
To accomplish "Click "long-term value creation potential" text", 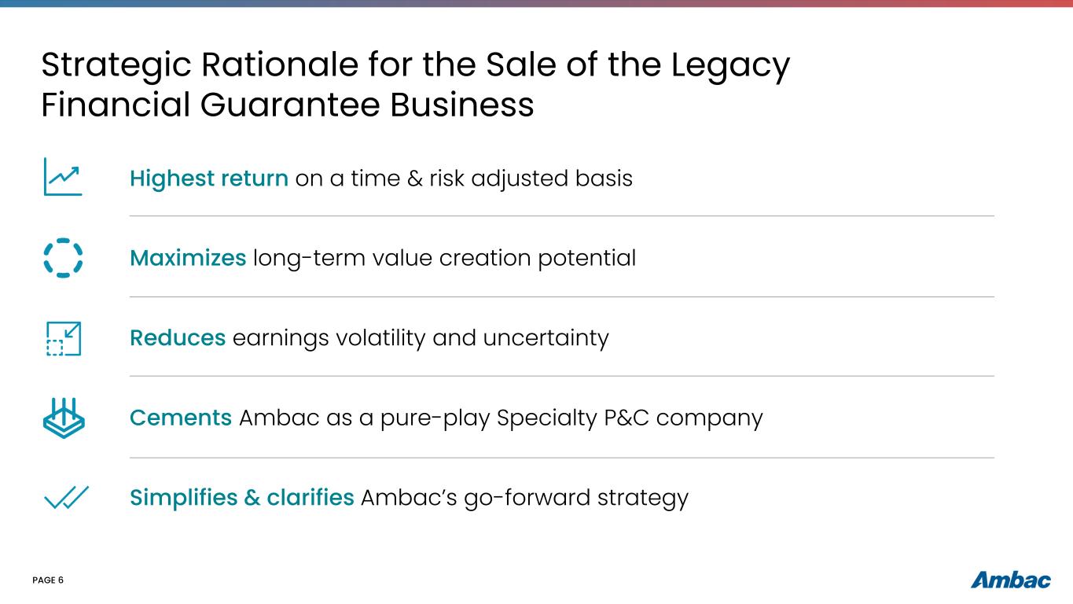I will (444, 258).
